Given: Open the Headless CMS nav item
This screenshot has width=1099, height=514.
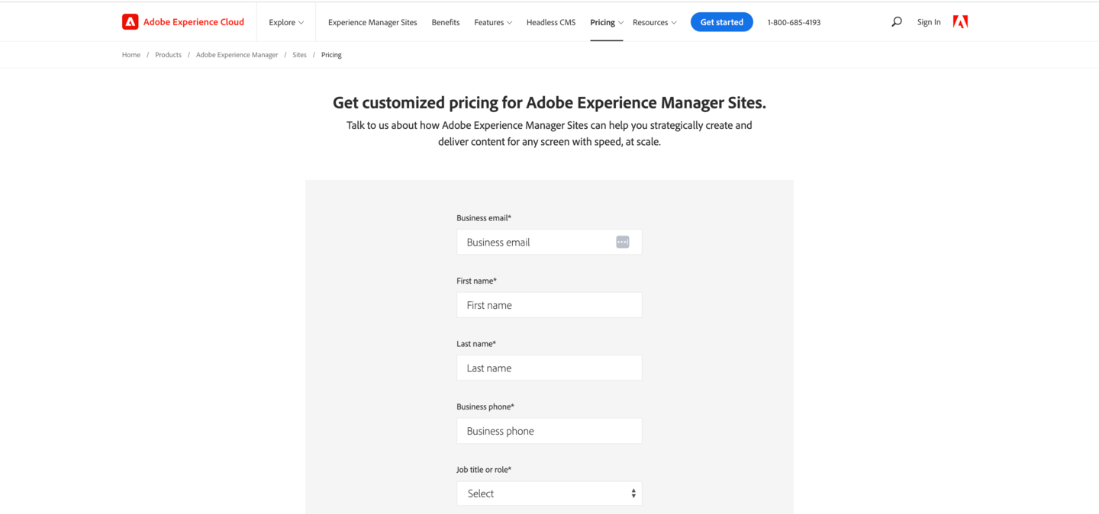Looking at the screenshot, I should (551, 23).
